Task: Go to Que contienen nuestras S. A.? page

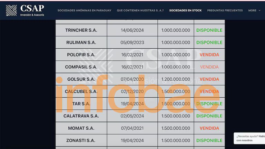Action: 140,10
